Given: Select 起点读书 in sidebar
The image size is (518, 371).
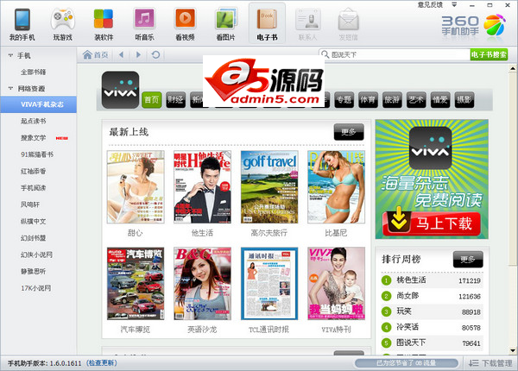Looking at the screenshot, I should [x=34, y=121].
